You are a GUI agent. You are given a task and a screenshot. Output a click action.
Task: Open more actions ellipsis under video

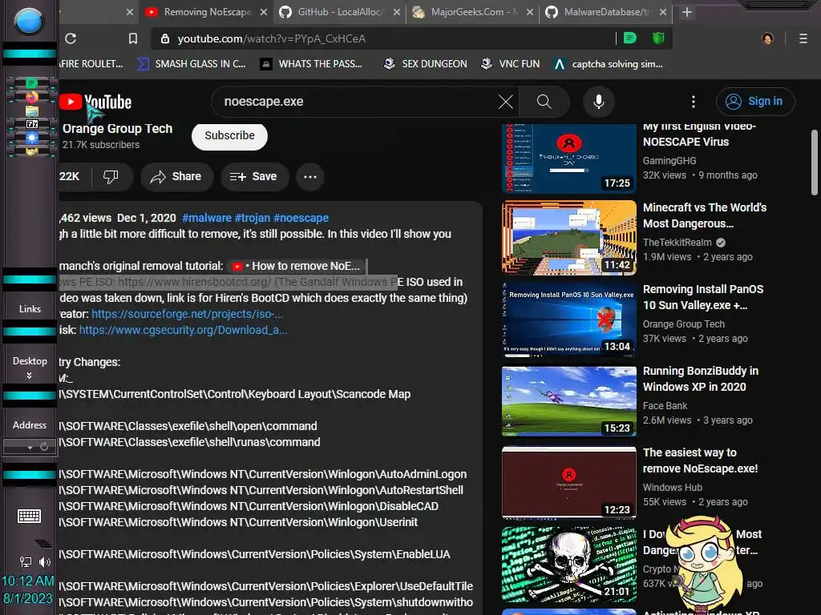(x=310, y=177)
